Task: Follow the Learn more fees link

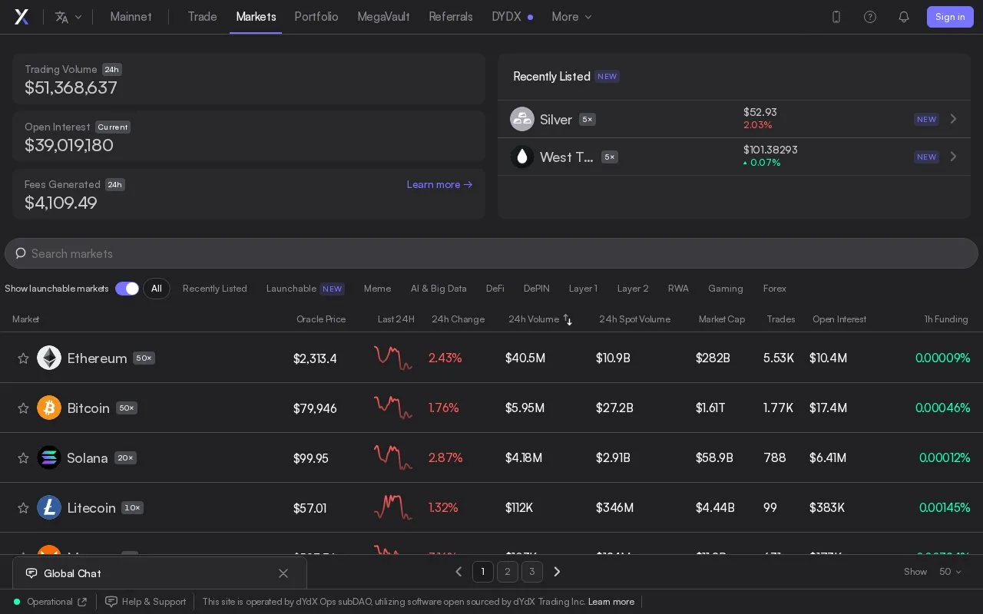Action: pos(440,185)
